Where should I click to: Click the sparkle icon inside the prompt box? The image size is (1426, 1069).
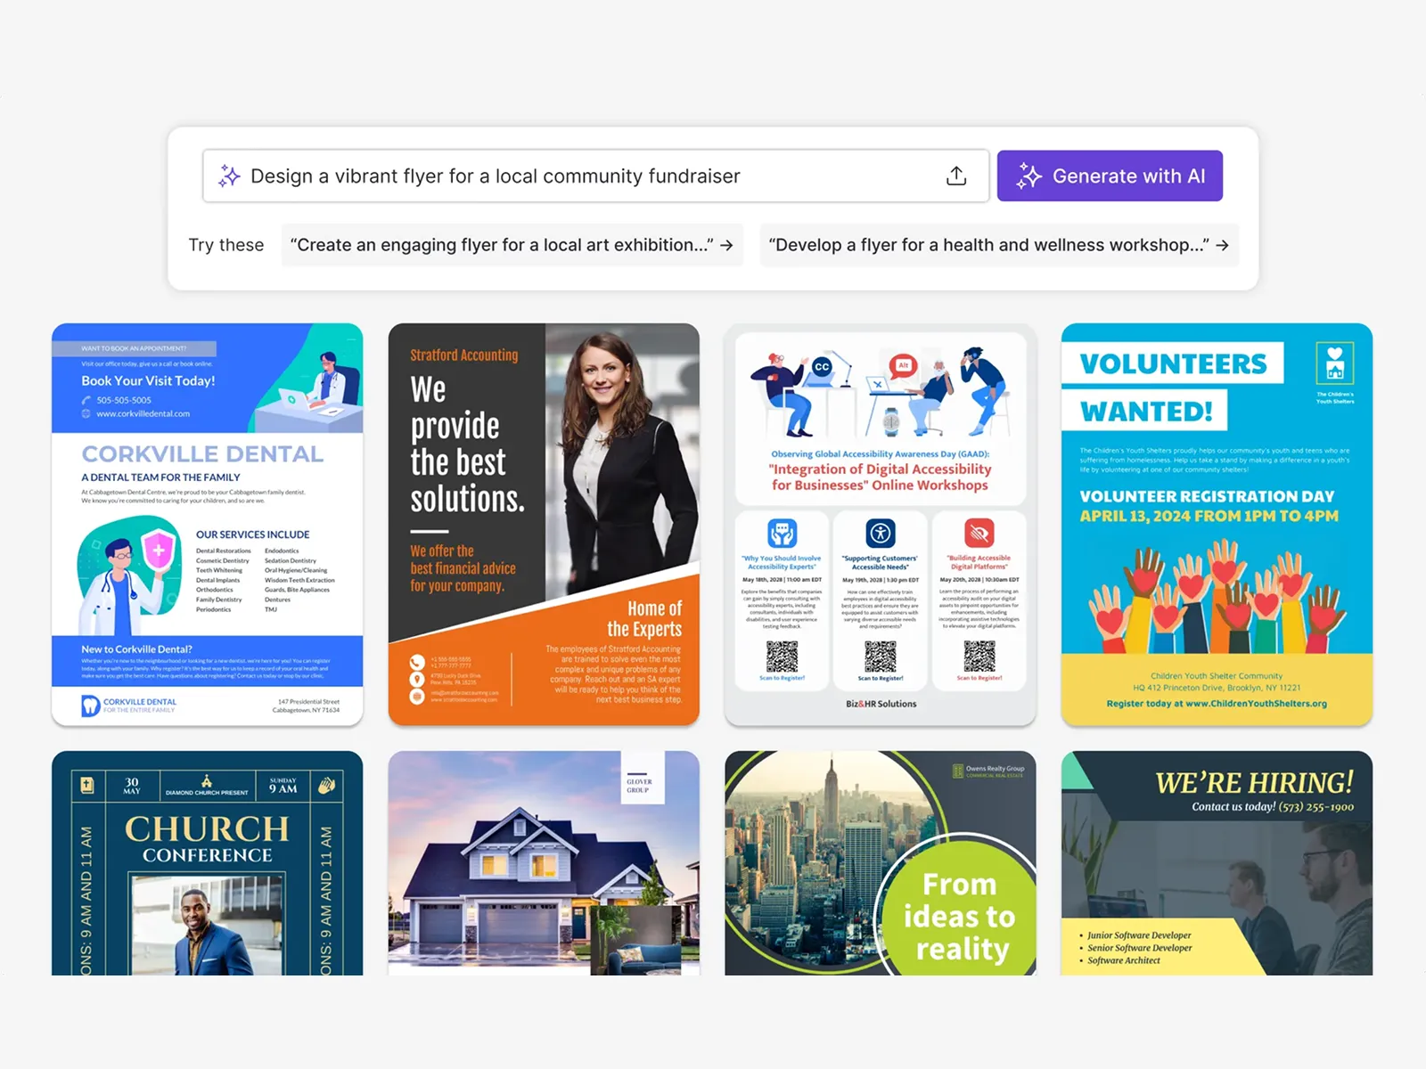(229, 176)
